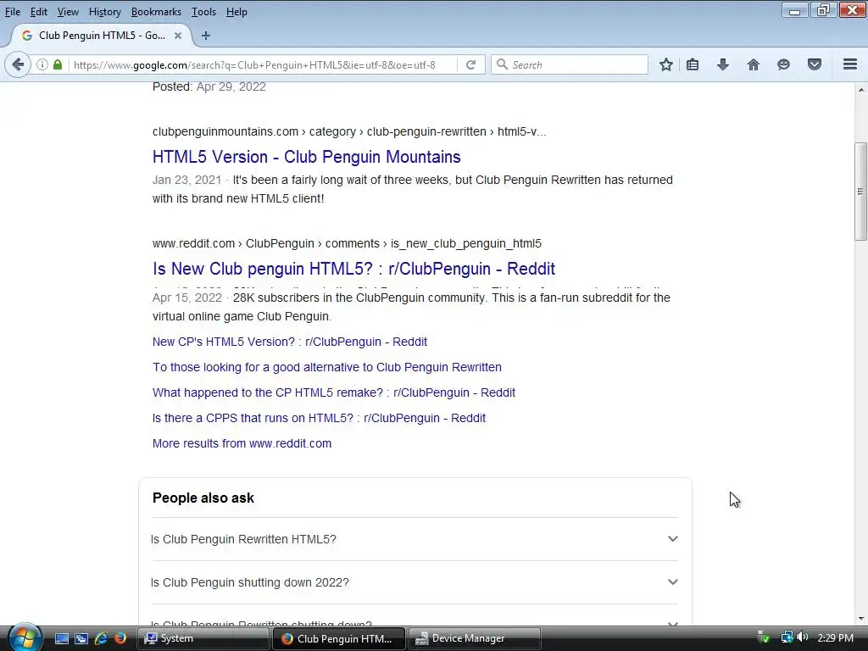
Task: Click the scrollbar down arrow
Action: [x=860, y=618]
